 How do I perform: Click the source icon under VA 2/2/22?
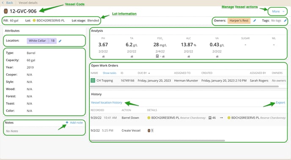tap(217, 57)
